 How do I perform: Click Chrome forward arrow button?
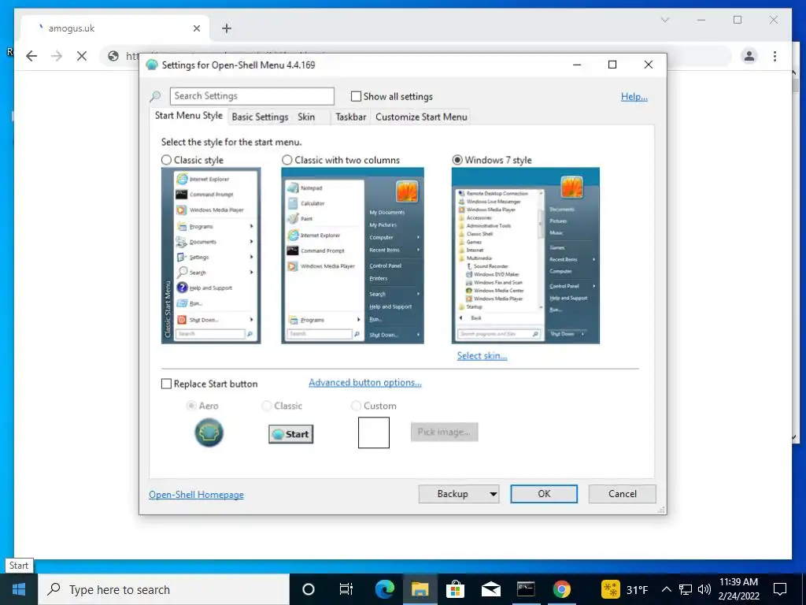(x=57, y=56)
